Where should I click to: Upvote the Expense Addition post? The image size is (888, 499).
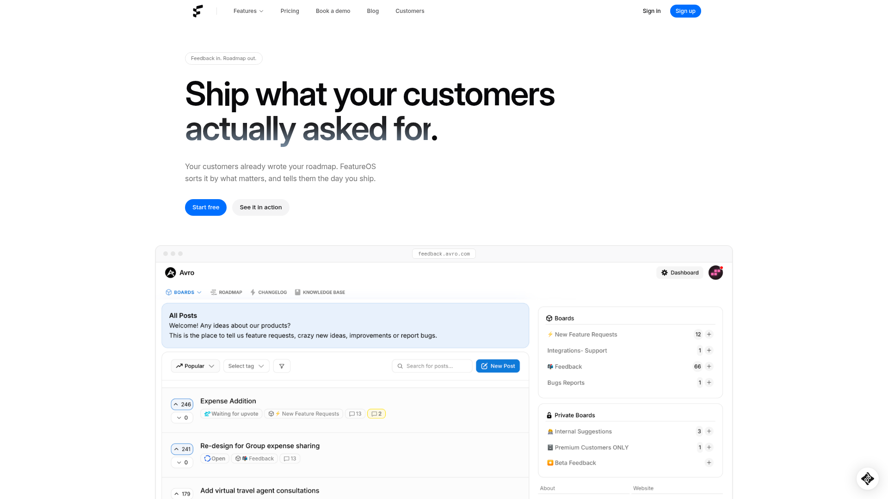[182, 404]
